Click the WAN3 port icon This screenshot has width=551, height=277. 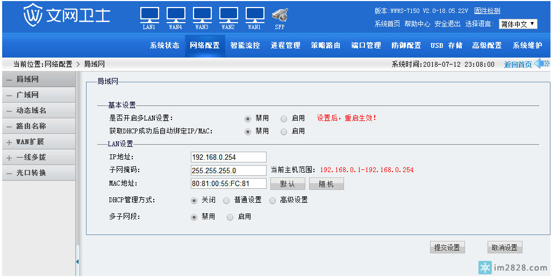(x=202, y=15)
